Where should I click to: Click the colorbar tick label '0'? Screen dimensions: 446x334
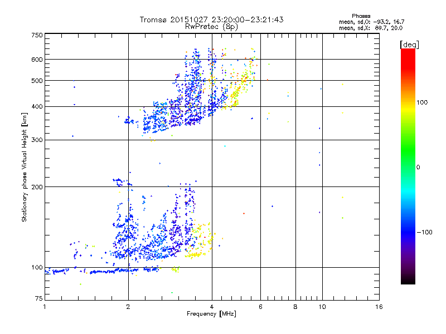click(x=418, y=168)
